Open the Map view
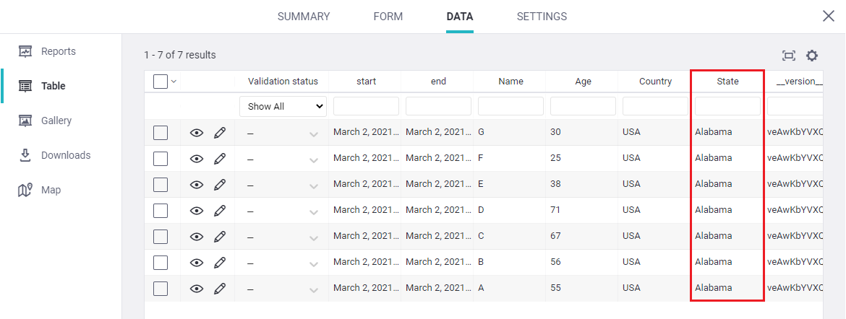The image size is (846, 319). [51, 190]
